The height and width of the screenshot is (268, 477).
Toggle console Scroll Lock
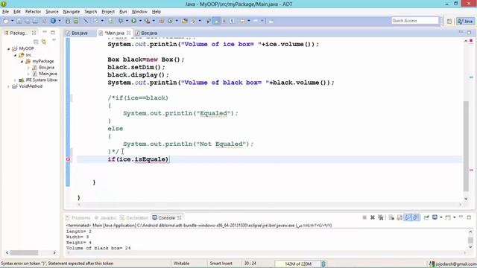pyautogui.click(x=399, y=217)
